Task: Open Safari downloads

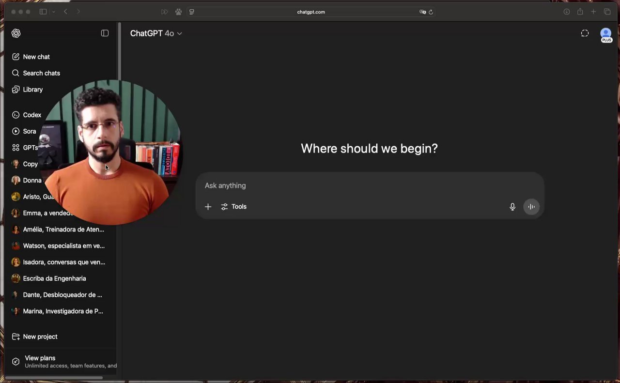Action: click(566, 12)
